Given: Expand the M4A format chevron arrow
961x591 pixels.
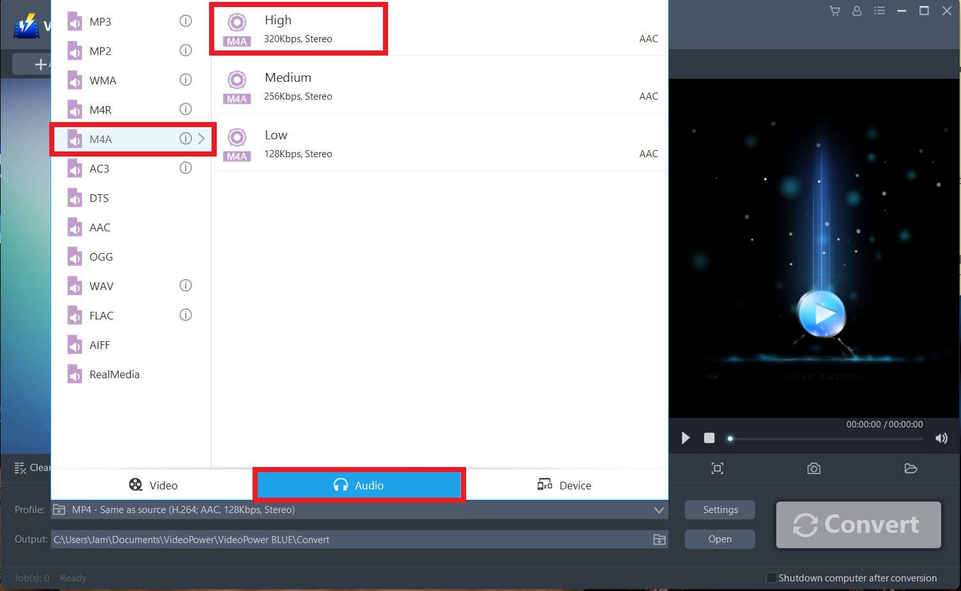Looking at the screenshot, I should point(201,139).
